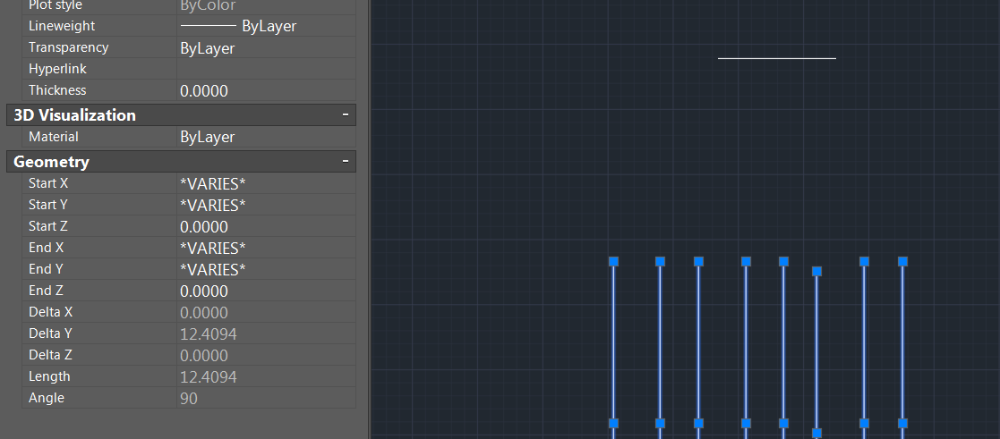This screenshot has height=439, width=1000.
Task: Click the 3D Visualization section header
Action: [181, 115]
